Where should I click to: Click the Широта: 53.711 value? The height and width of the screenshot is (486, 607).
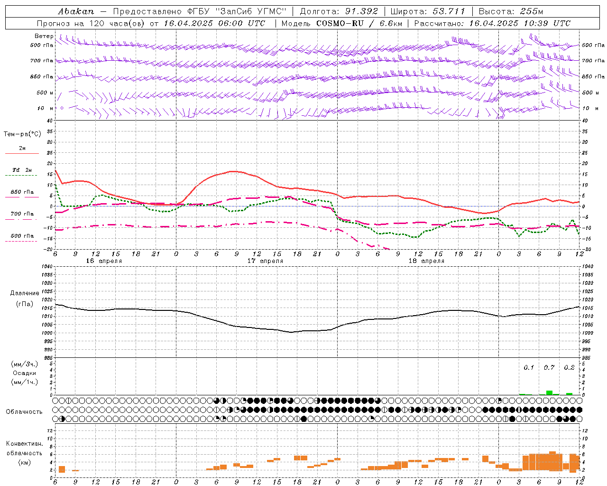point(428,11)
